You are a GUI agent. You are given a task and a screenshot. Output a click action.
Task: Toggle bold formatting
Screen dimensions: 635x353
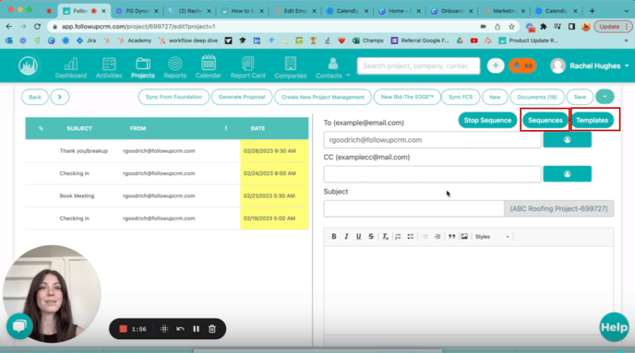tap(334, 237)
